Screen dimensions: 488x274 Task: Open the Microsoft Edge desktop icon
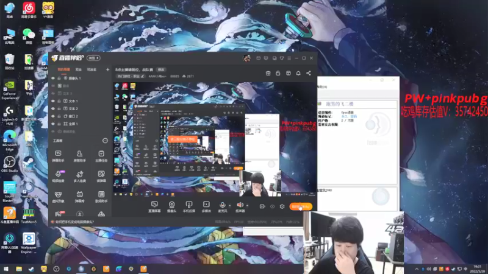tap(9, 141)
